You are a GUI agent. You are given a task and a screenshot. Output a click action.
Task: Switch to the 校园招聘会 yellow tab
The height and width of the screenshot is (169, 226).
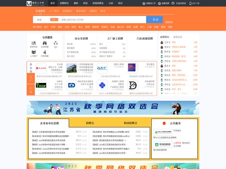pyautogui.click(x=131, y=123)
